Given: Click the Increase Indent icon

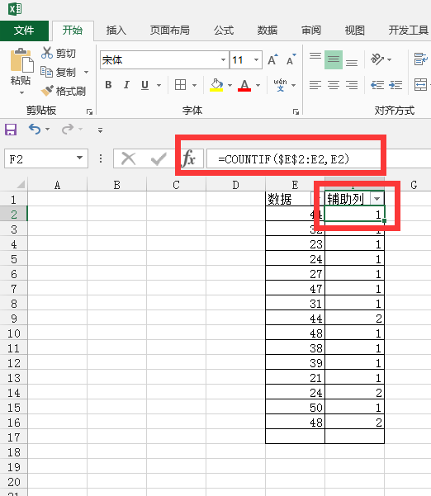Looking at the screenshot, I should point(395,85).
